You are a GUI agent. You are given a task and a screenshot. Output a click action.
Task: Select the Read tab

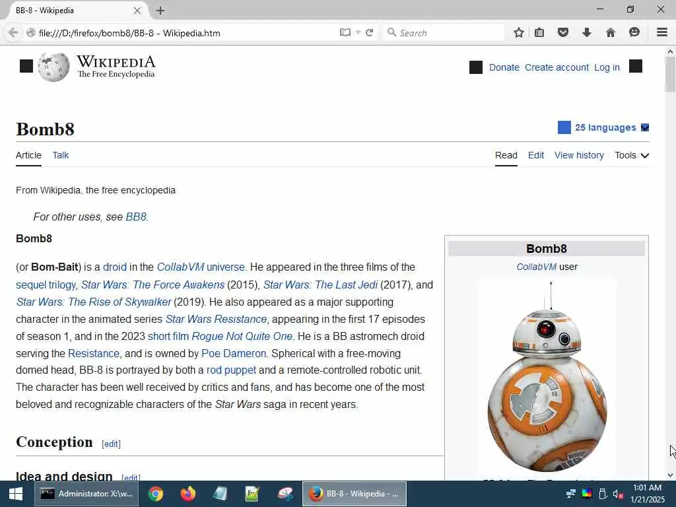[506, 155]
